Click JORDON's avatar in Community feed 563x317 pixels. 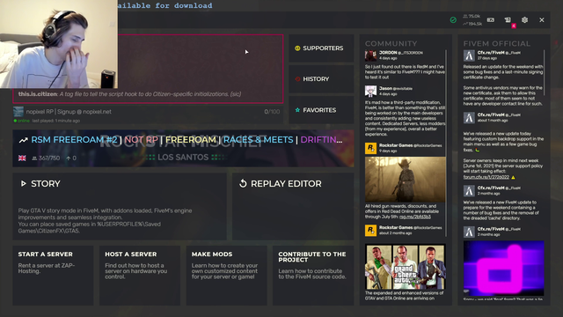click(370, 55)
